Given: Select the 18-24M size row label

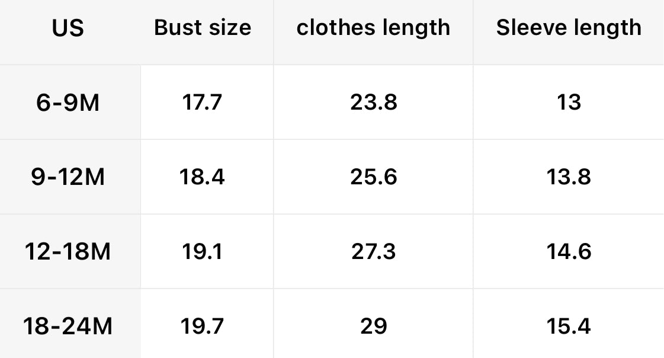Looking at the screenshot, I should coord(68,326).
